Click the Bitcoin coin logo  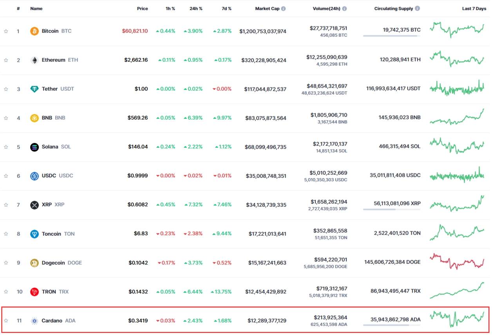click(34, 31)
